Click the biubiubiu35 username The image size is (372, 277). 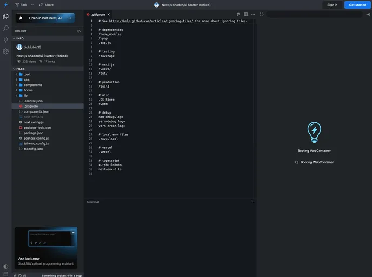(32, 47)
